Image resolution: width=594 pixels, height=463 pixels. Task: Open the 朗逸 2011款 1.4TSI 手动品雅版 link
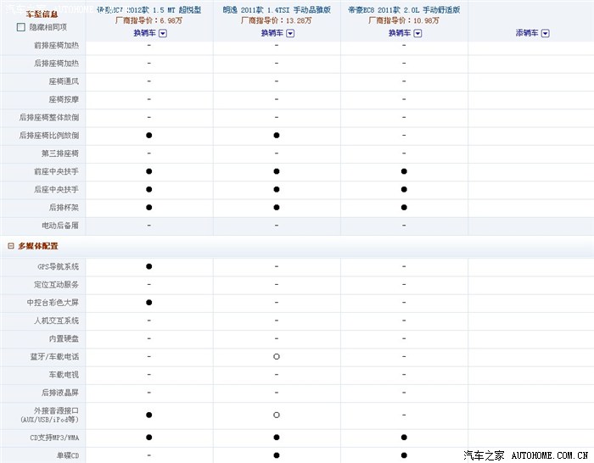pyautogui.click(x=277, y=10)
